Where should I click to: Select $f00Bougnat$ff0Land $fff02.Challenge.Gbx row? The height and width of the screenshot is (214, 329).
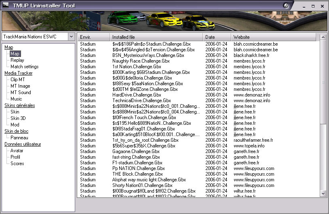click(198, 191)
